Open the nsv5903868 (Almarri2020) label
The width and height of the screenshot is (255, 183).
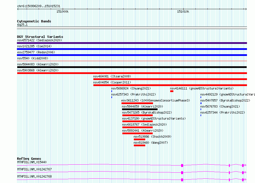pyautogui.click(x=38, y=70)
